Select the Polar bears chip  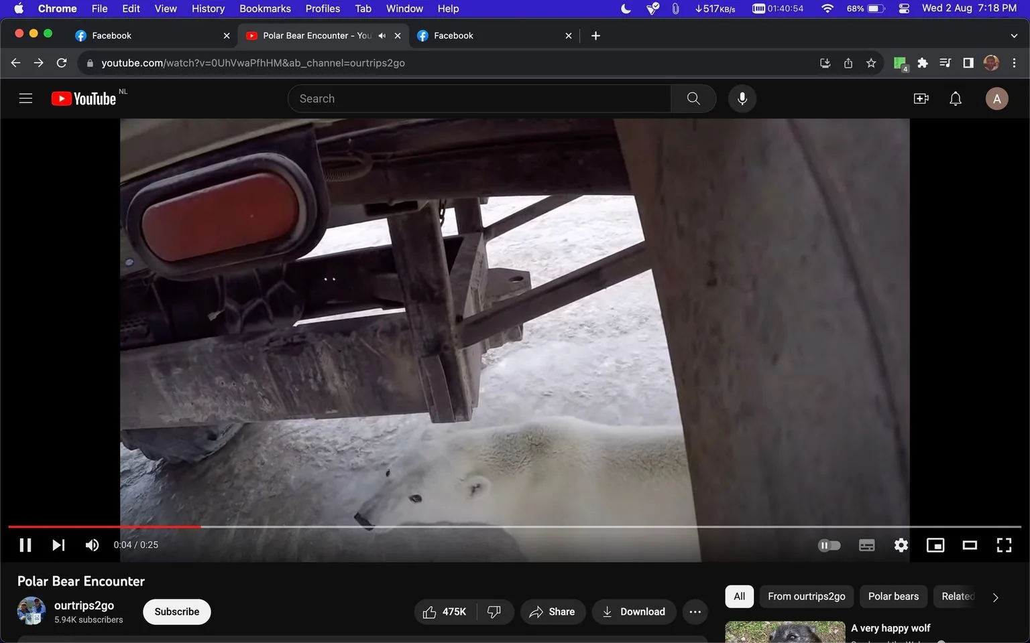click(x=893, y=596)
